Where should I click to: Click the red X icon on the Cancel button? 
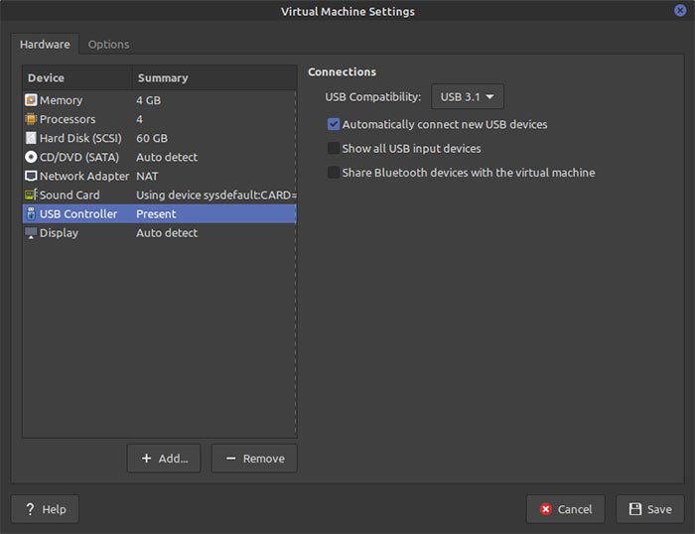pos(546,509)
